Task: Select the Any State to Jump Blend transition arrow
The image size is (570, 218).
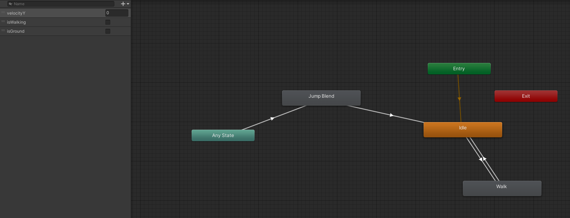Action: pos(272,119)
